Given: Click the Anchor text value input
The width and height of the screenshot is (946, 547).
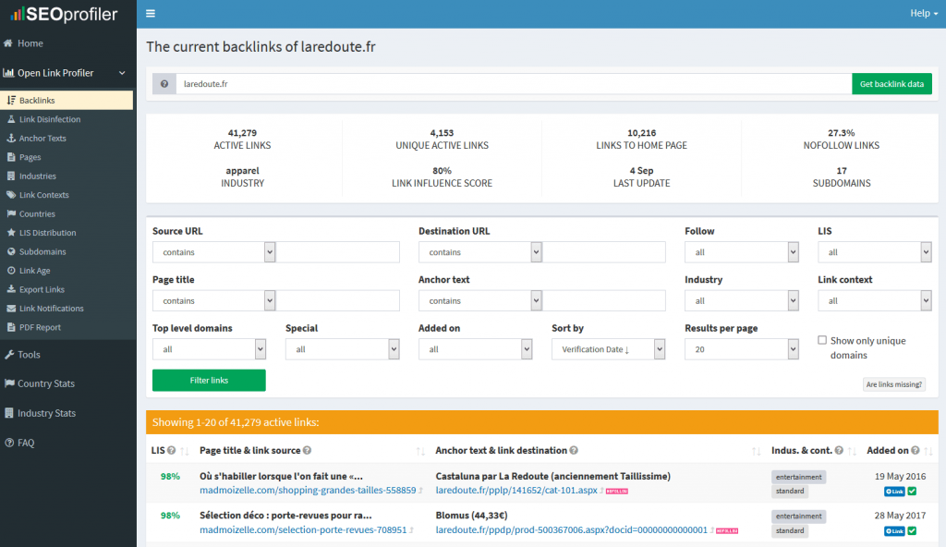Looking at the screenshot, I should [603, 300].
